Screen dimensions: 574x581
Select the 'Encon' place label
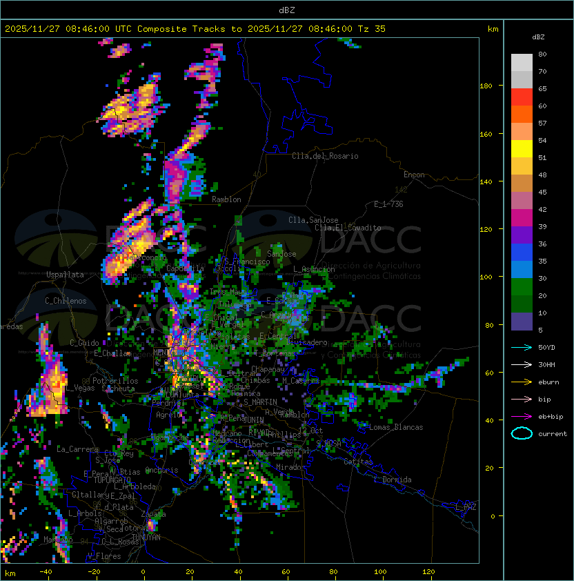(x=414, y=175)
